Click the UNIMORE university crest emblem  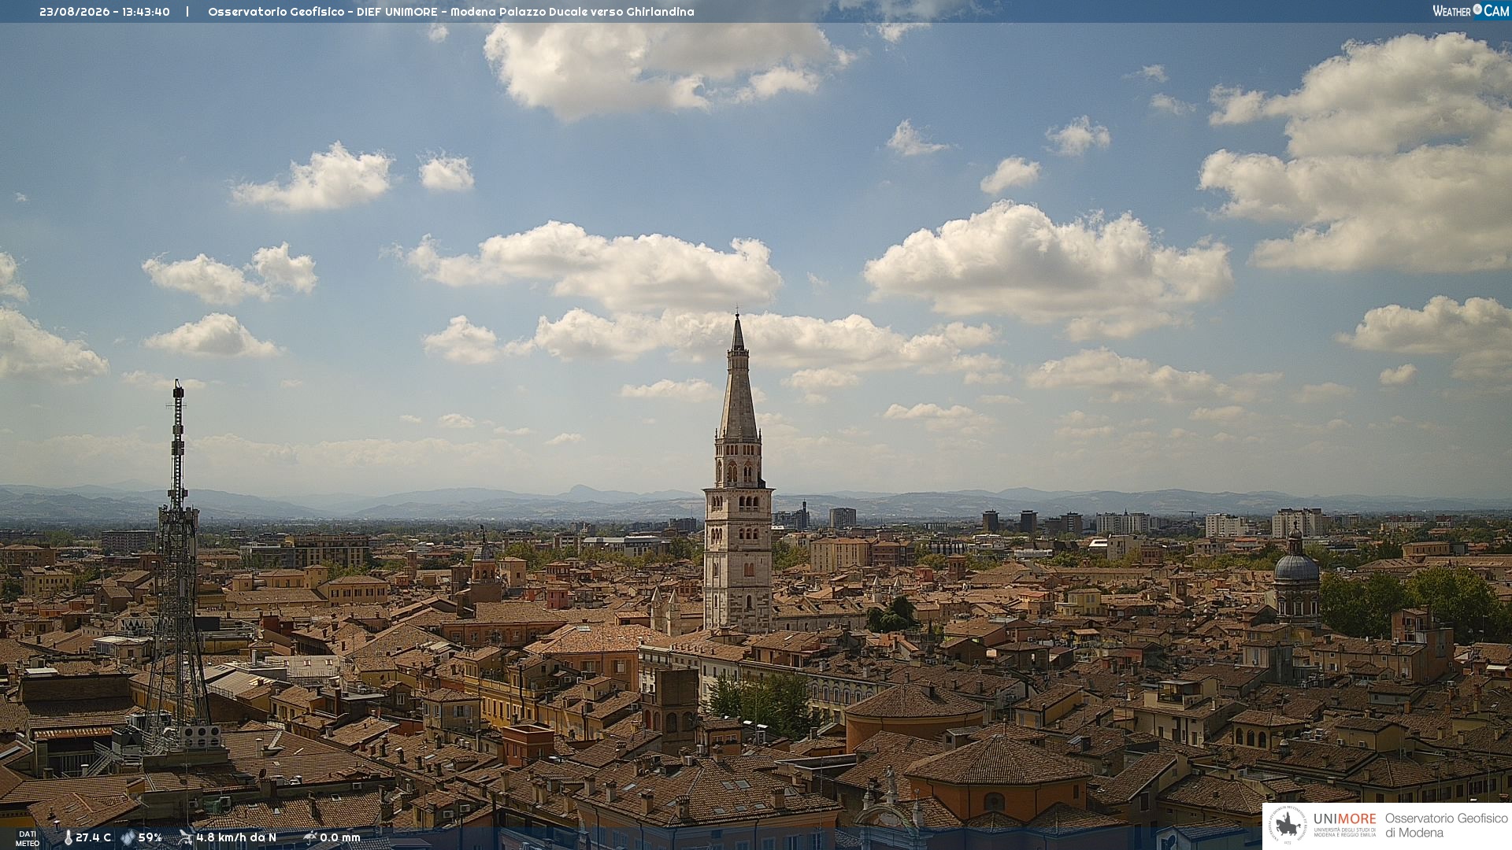[1288, 826]
